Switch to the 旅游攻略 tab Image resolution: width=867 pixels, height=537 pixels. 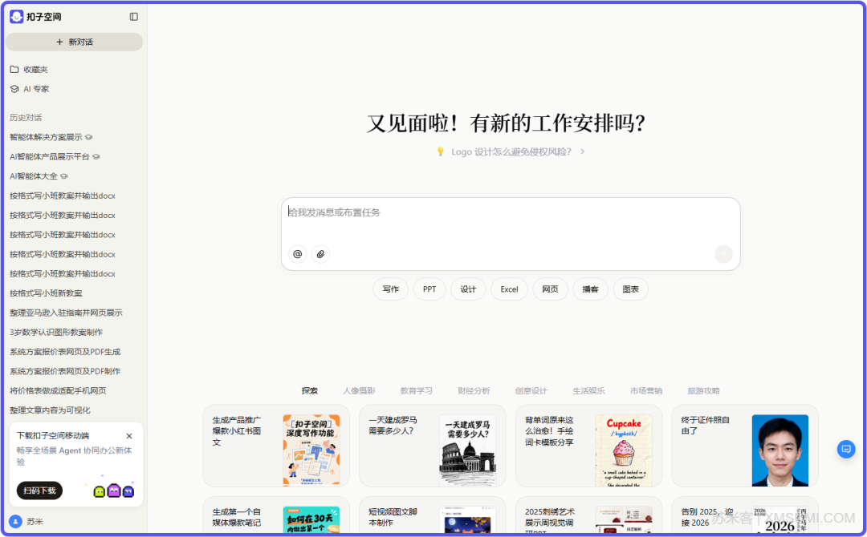pyautogui.click(x=704, y=391)
